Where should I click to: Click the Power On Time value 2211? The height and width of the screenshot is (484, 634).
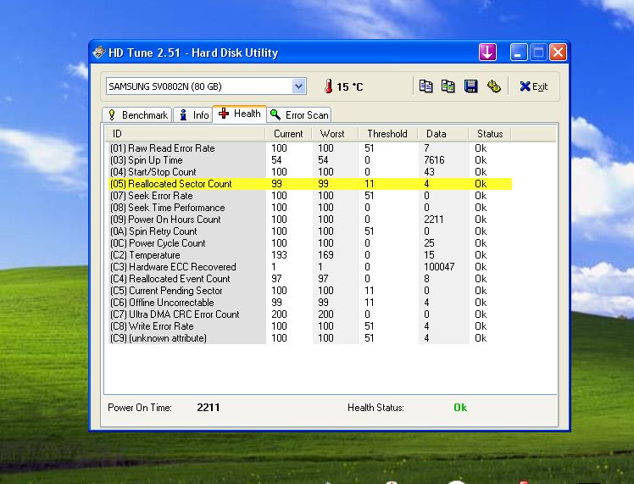coord(209,408)
